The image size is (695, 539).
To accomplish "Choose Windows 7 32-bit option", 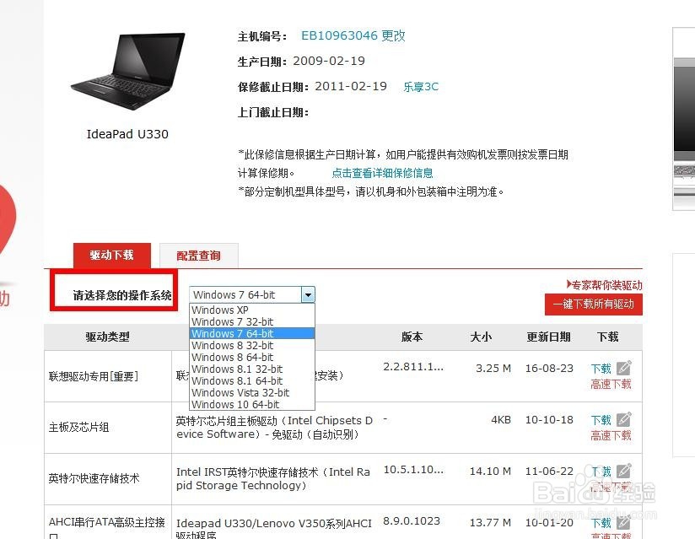I will click(x=252, y=322).
